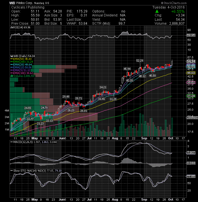The width and height of the screenshot is (198, 202).
Task: Click the 42.20 price low annotation
Action: coord(130,80)
